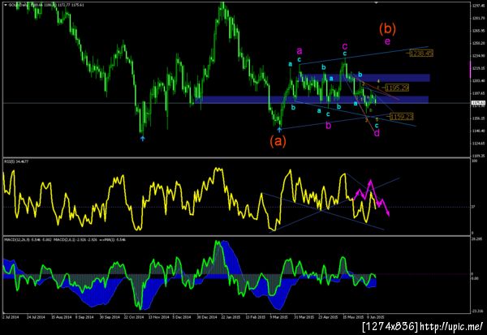The height and width of the screenshot is (335, 487).
Task: Click the 22 Jan 2015 date label
Action: 231,317
